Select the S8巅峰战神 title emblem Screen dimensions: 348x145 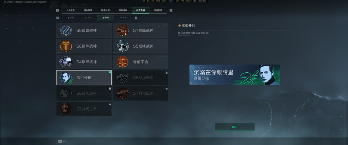[x=66, y=30]
